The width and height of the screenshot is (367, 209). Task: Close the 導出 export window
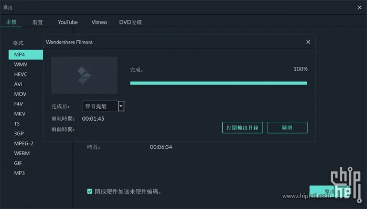click(x=360, y=7)
